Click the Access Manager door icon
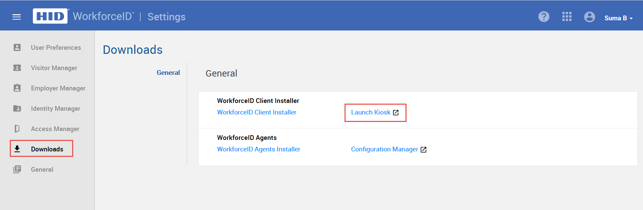643x210 pixels. click(17, 129)
